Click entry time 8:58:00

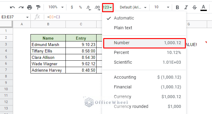(x=81, y=51)
